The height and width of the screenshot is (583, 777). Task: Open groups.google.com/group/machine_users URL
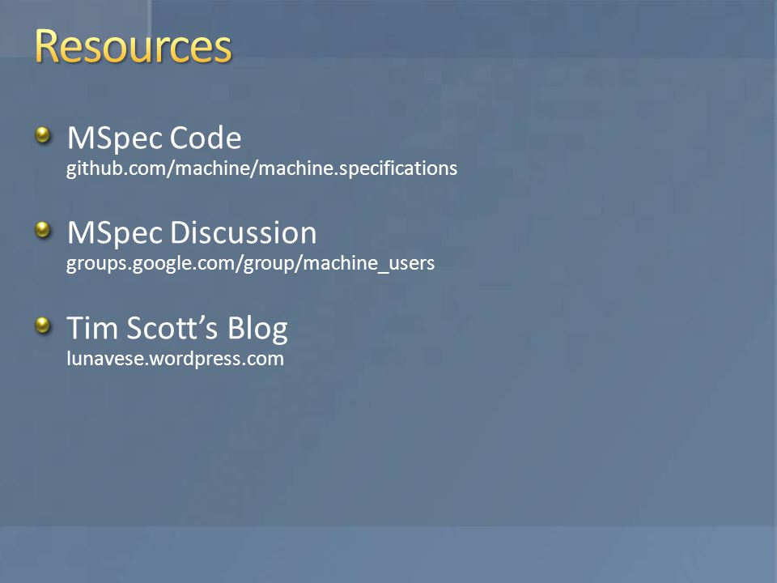click(250, 263)
